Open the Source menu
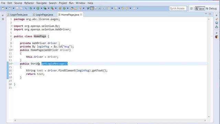220x124 pixels. point(18,3)
